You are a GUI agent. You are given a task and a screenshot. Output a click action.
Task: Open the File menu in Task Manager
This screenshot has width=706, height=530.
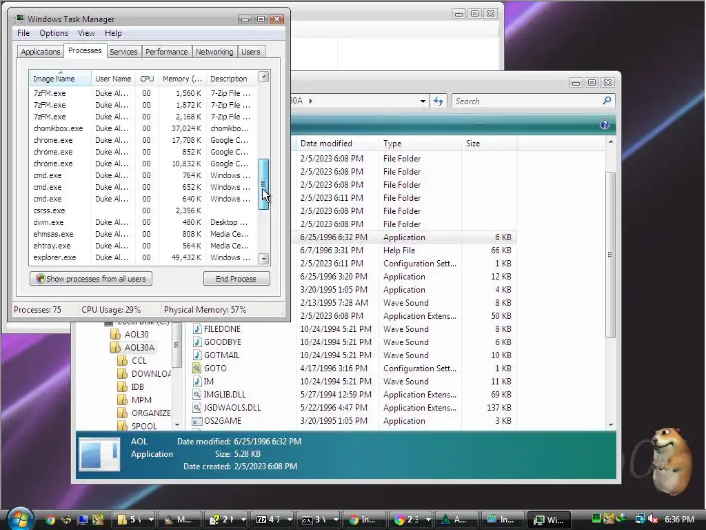coord(23,33)
